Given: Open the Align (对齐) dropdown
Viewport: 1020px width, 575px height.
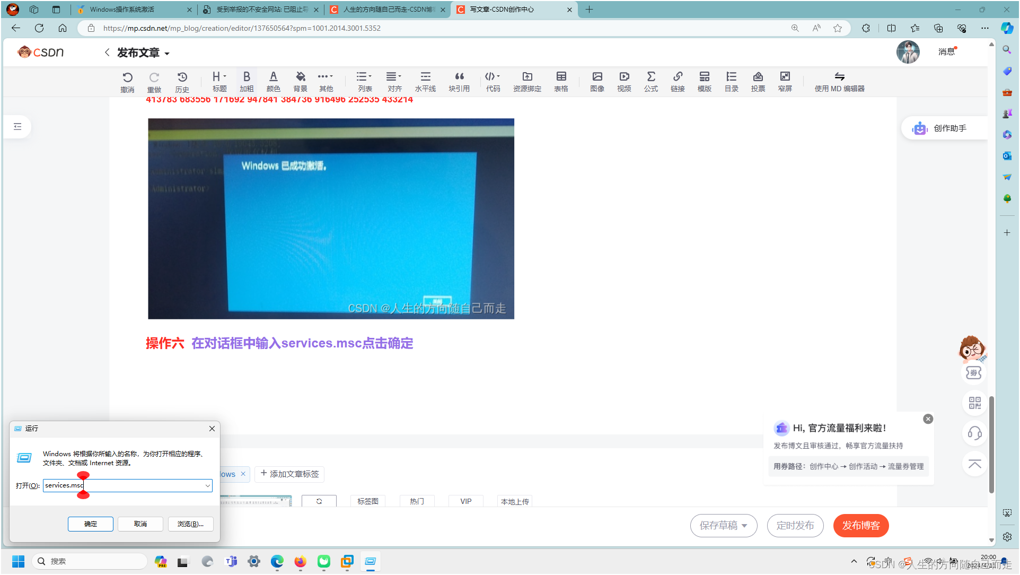Looking at the screenshot, I should pos(394,82).
